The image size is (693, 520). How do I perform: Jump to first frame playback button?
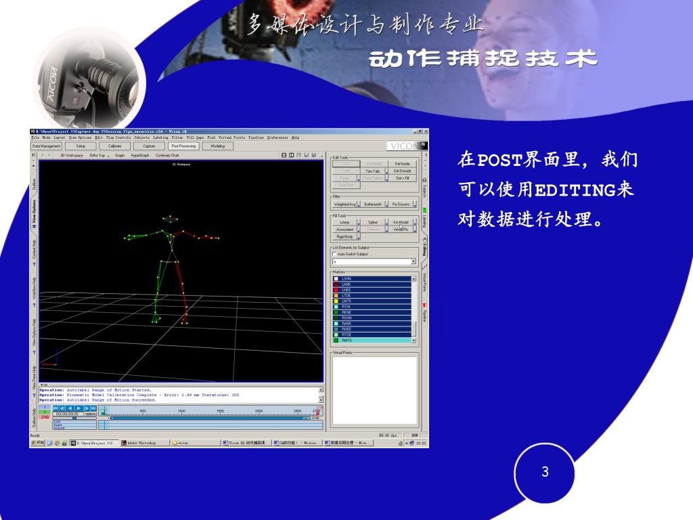click(55, 408)
